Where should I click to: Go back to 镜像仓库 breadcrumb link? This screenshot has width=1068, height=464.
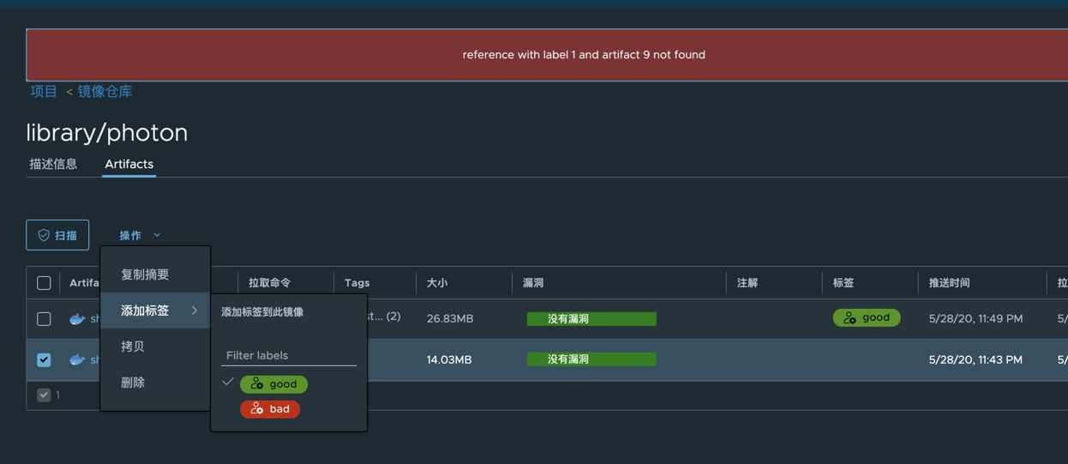coord(105,91)
